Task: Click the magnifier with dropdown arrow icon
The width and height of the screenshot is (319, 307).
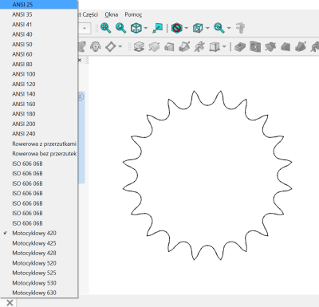Action: [x=219, y=28]
